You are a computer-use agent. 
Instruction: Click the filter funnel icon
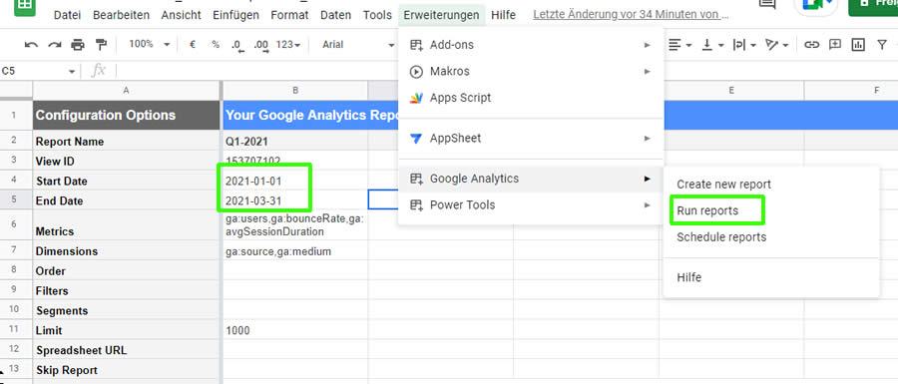[882, 45]
